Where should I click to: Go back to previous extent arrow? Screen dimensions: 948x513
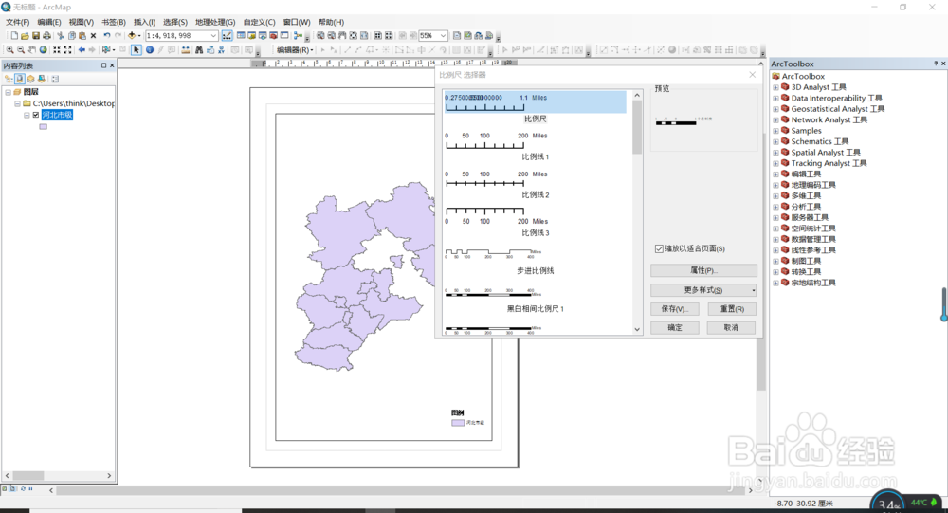point(82,49)
